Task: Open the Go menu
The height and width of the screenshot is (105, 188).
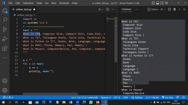Action: pyautogui.click(x=47, y=3)
